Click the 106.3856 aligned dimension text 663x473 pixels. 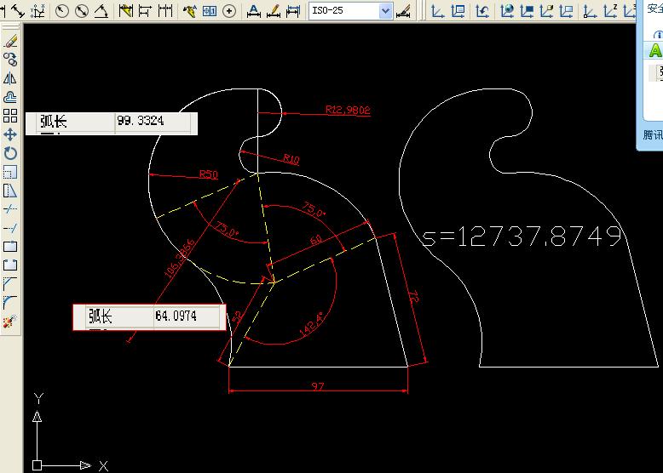(x=180, y=259)
